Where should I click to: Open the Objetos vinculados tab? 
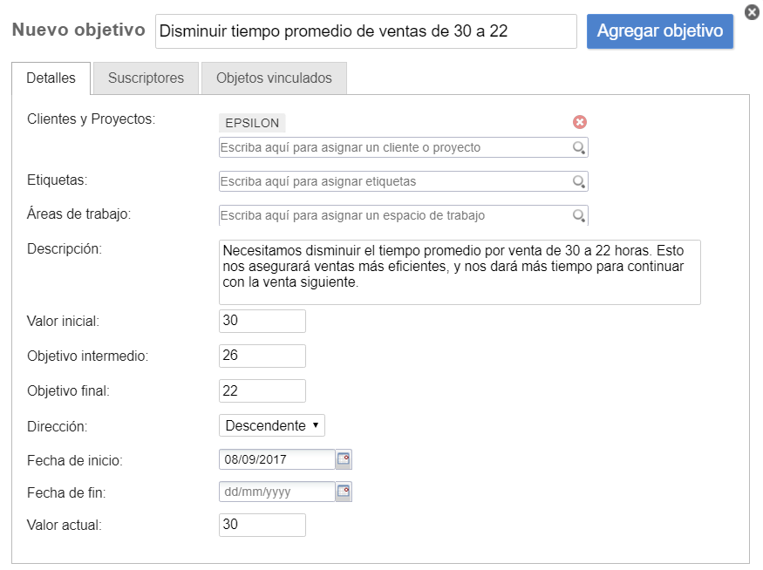pos(274,78)
